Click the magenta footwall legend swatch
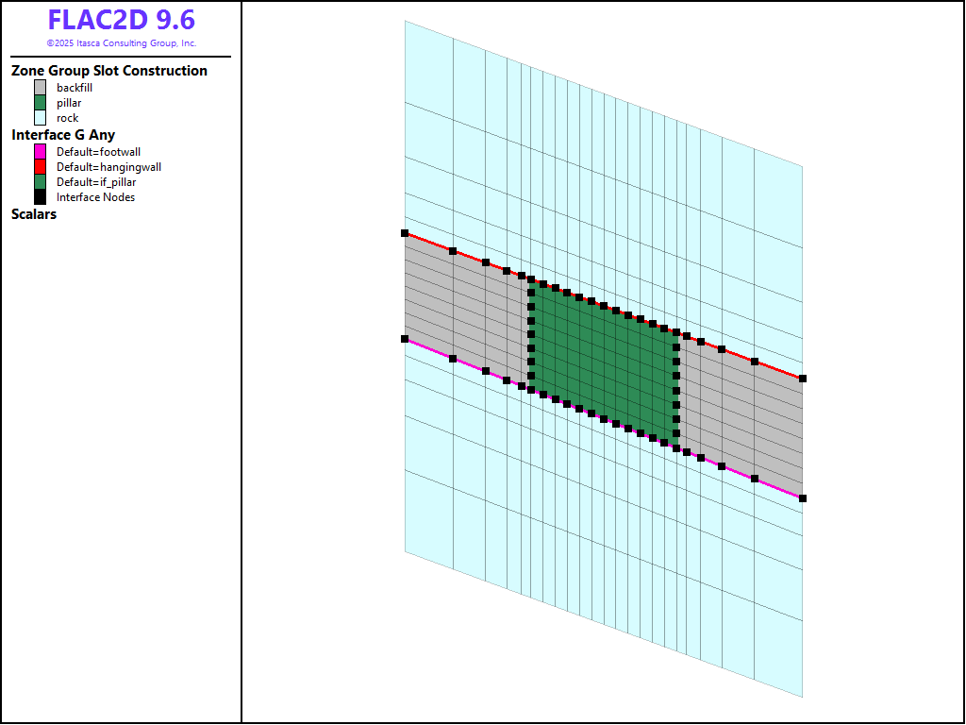 [40, 152]
